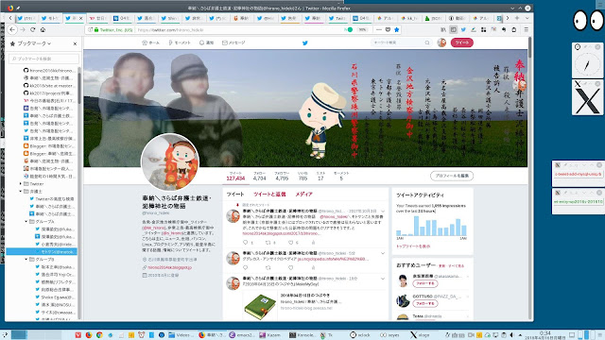Viewport: 605px width, 340px height.
Task: Open the モーメント navigation item
Action: tap(180, 42)
